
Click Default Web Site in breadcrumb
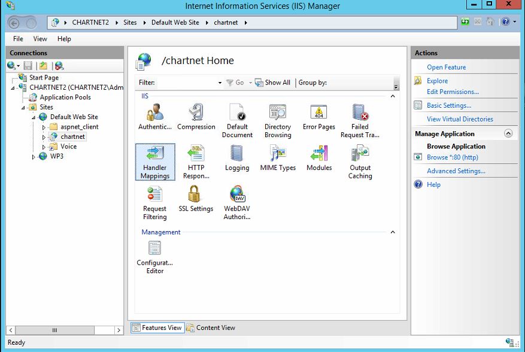click(175, 22)
